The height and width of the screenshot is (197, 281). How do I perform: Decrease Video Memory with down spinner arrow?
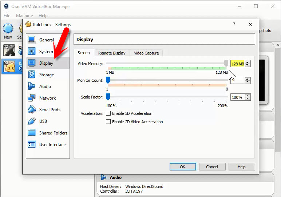pyautogui.click(x=248, y=65)
